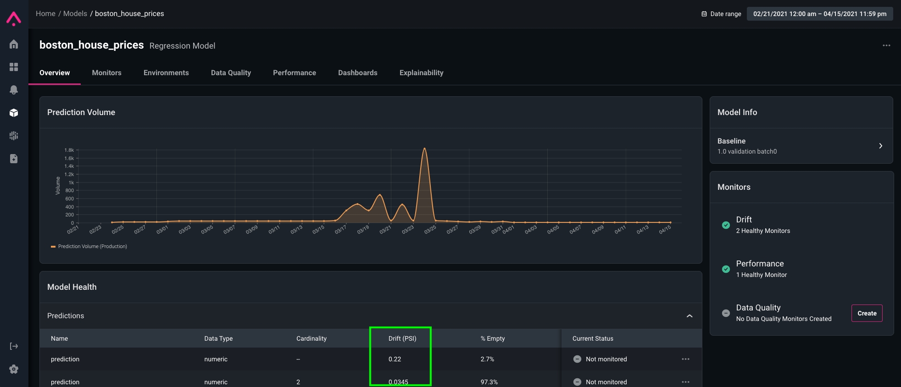The width and height of the screenshot is (901, 387).
Task: Click the calendar icon beside Date range
Action: pyautogui.click(x=704, y=14)
